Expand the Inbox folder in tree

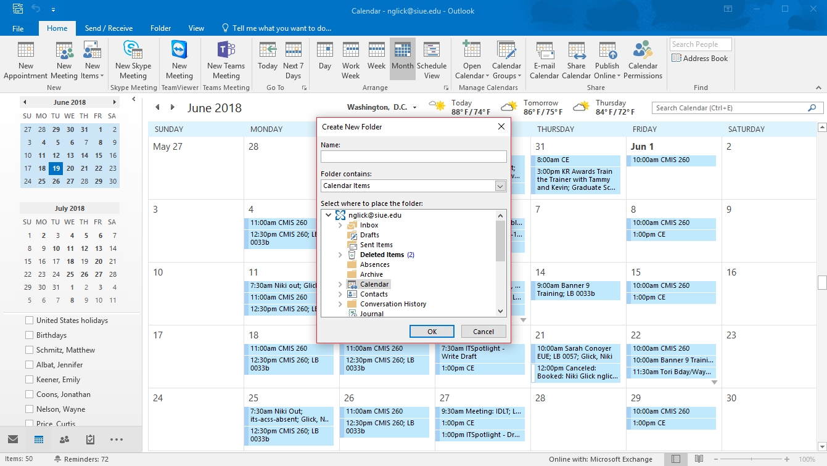point(340,226)
